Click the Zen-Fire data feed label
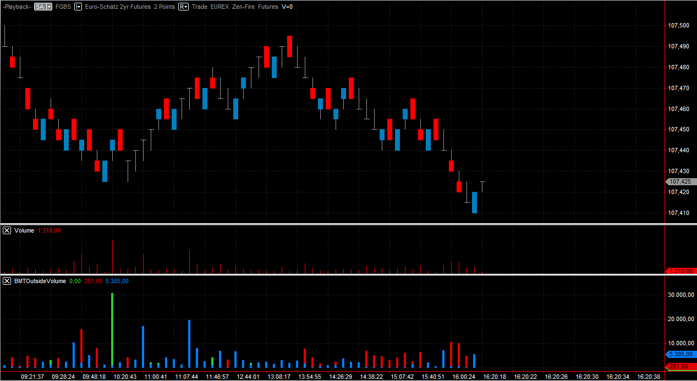 click(x=244, y=7)
